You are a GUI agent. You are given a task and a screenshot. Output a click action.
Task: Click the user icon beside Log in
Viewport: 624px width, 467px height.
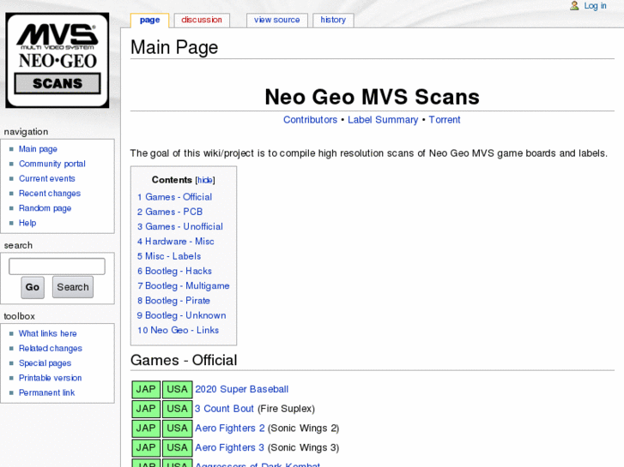tap(574, 5)
